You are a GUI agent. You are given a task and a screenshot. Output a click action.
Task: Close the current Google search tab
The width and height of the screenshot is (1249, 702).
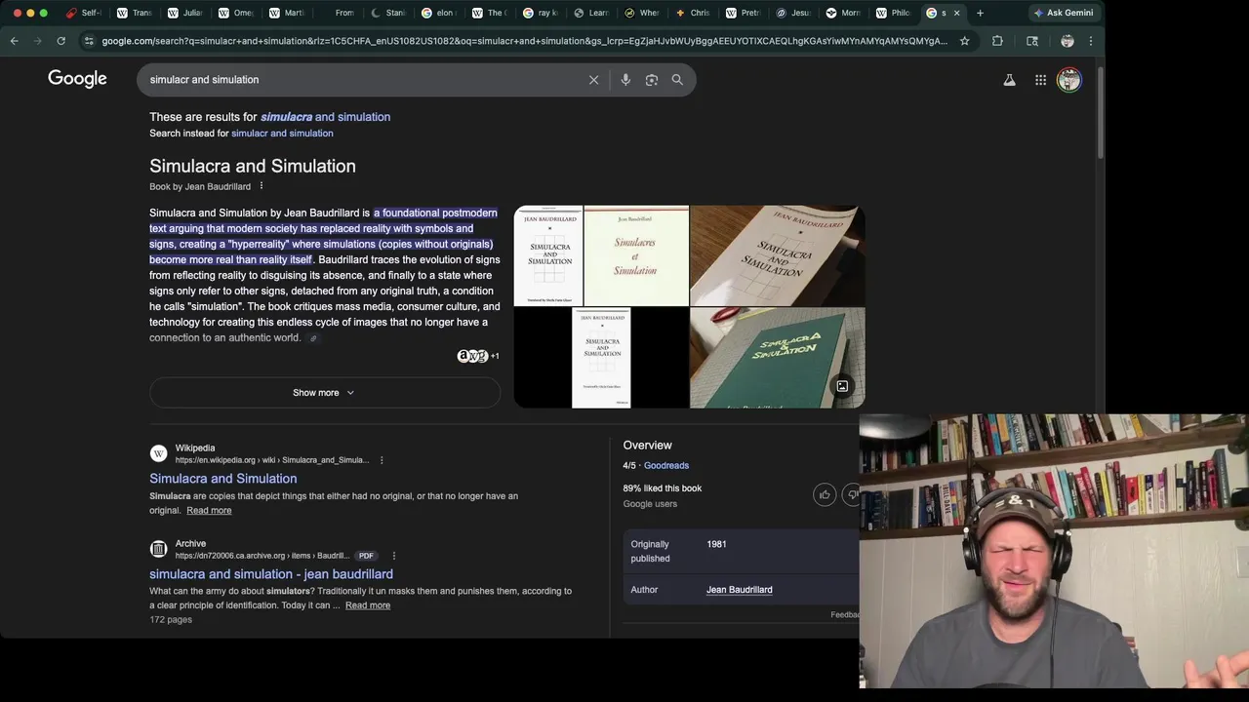click(956, 13)
